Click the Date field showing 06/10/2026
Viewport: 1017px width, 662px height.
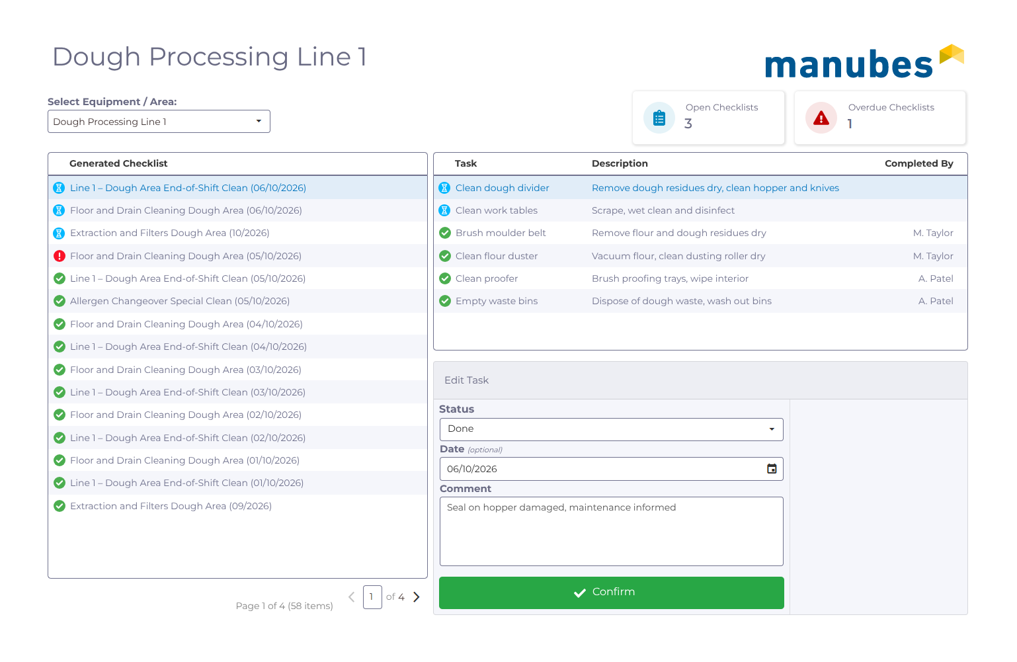612,469
